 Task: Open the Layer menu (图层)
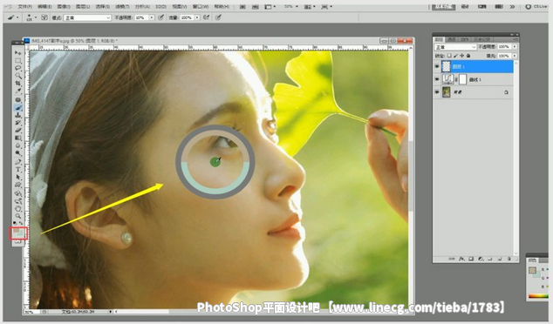click(83, 7)
